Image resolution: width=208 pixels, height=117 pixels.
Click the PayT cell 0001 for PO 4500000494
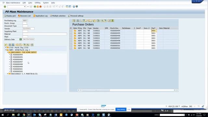[x=154, y=31]
